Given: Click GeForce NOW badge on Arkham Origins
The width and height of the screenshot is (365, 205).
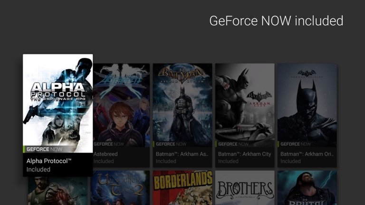Looking at the screenshot, I should 297,144.
